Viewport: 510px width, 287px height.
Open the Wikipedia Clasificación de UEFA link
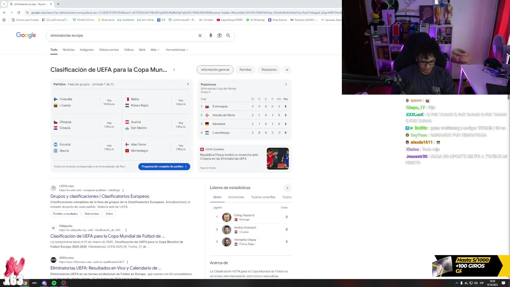tap(108, 236)
